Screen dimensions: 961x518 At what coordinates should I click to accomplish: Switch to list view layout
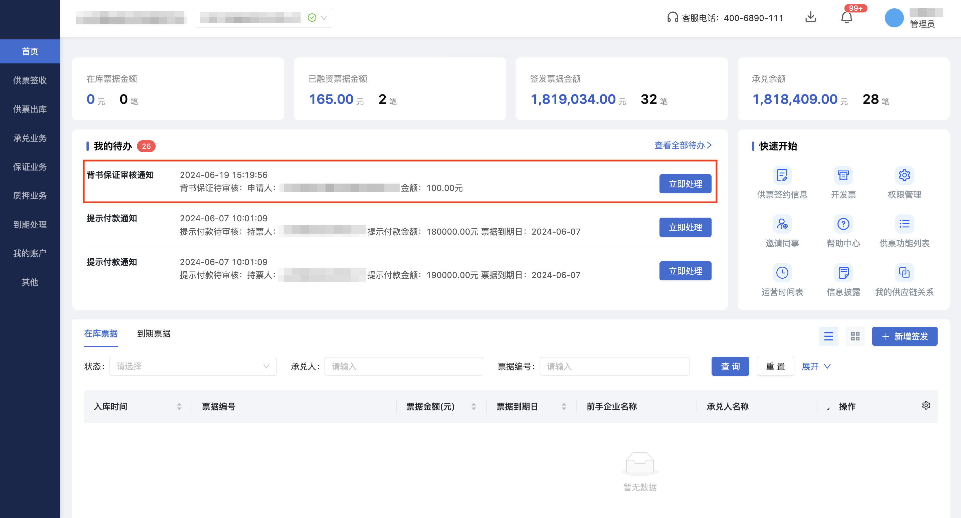(x=828, y=336)
